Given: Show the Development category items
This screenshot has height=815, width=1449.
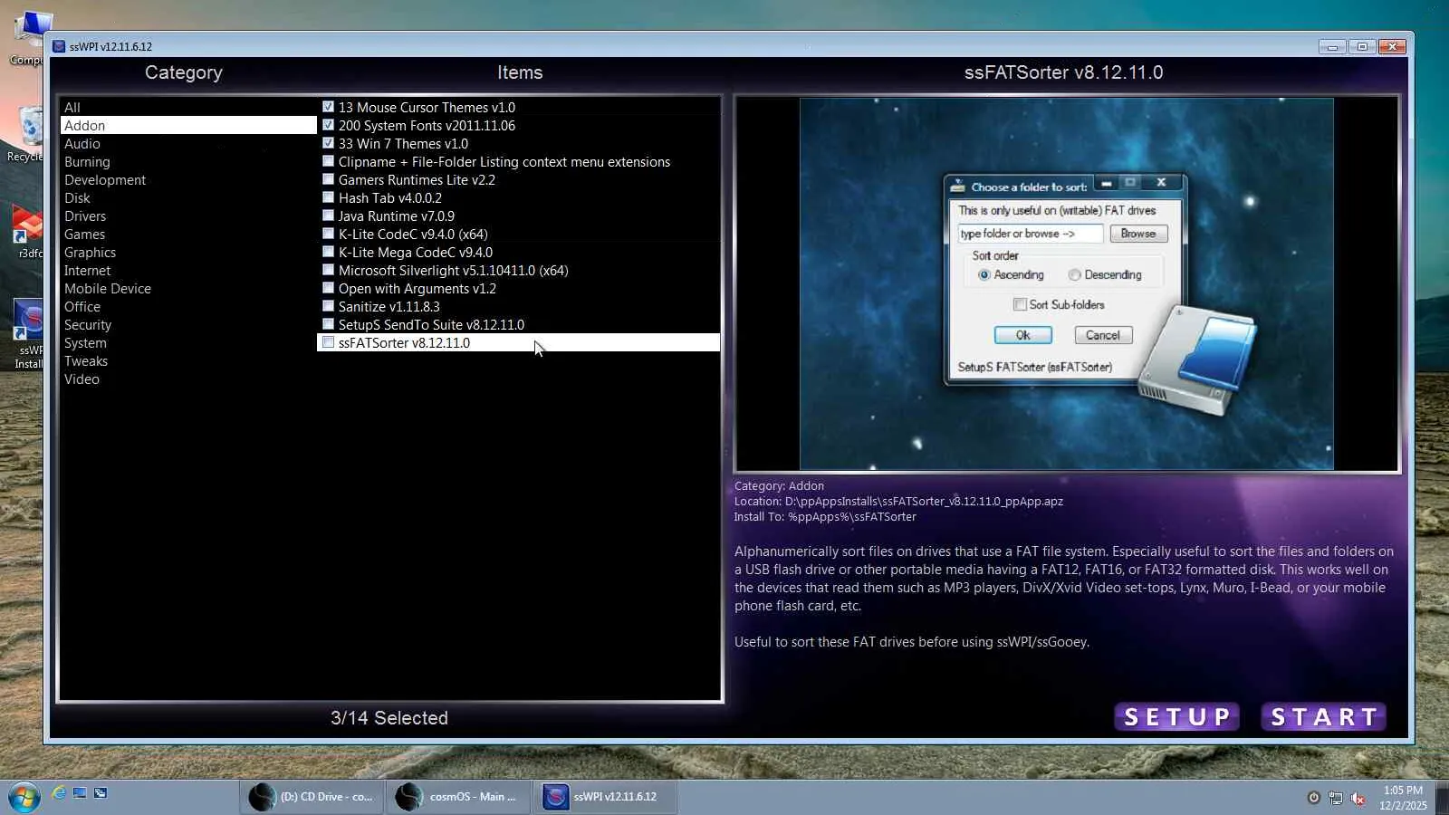Looking at the screenshot, I should tap(188, 180).
